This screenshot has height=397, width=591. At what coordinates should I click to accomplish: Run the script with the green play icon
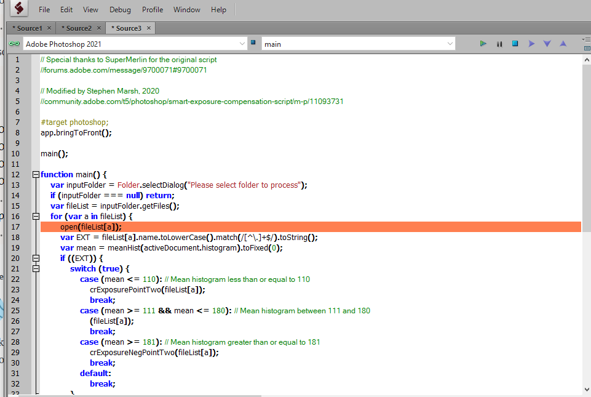(483, 44)
